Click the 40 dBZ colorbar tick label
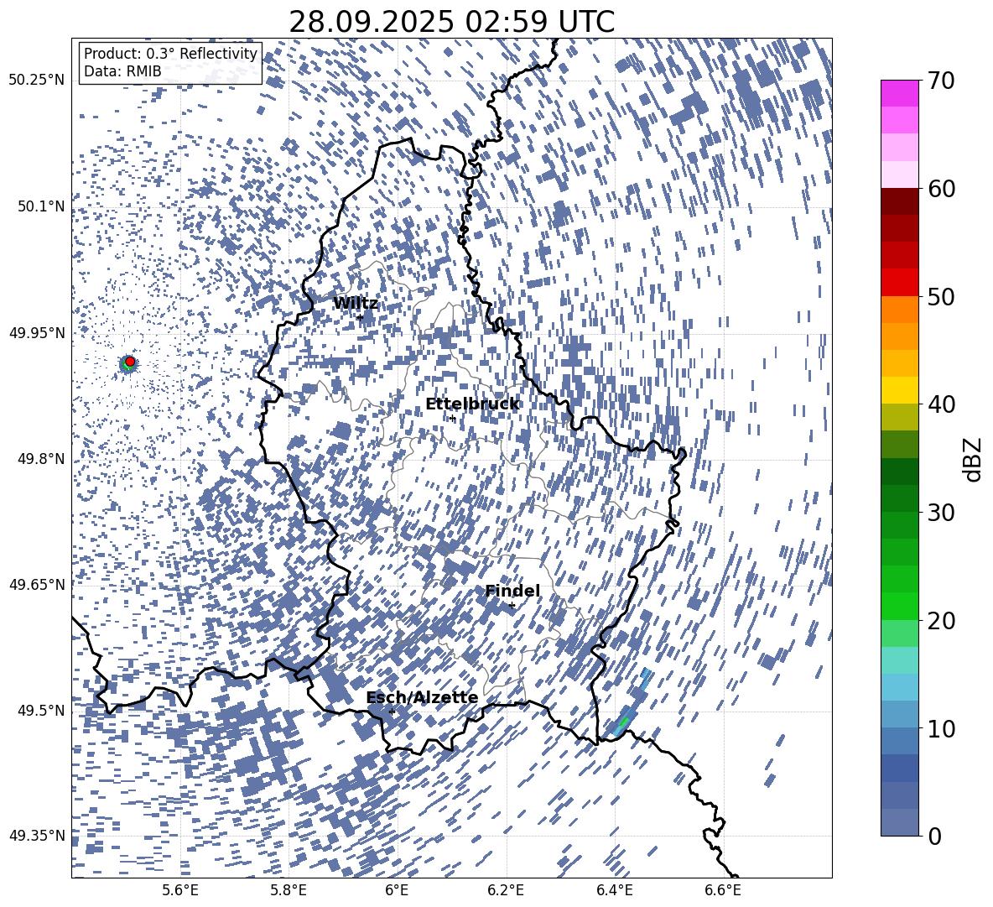The image size is (993, 907). pos(941,404)
